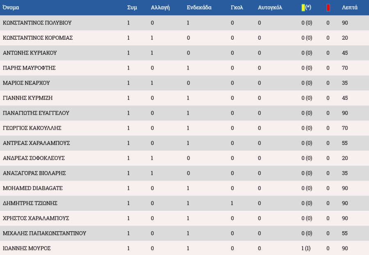Click goal count 1 for ΔΗΜΗΤΡΗΣ ΤΖΙΩΝΗΣ
This screenshot has width=369, height=255.
(x=232, y=203)
